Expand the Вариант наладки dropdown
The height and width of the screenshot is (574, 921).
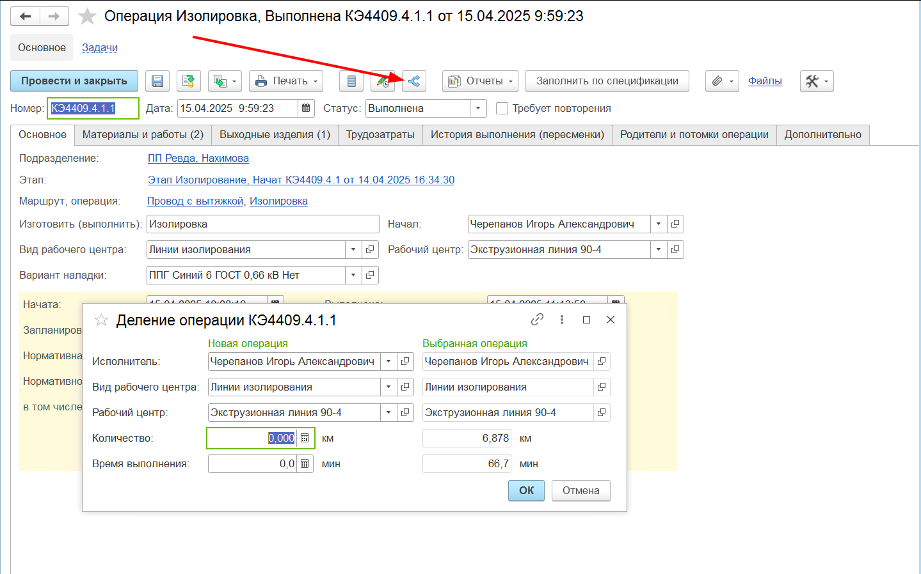(x=353, y=275)
